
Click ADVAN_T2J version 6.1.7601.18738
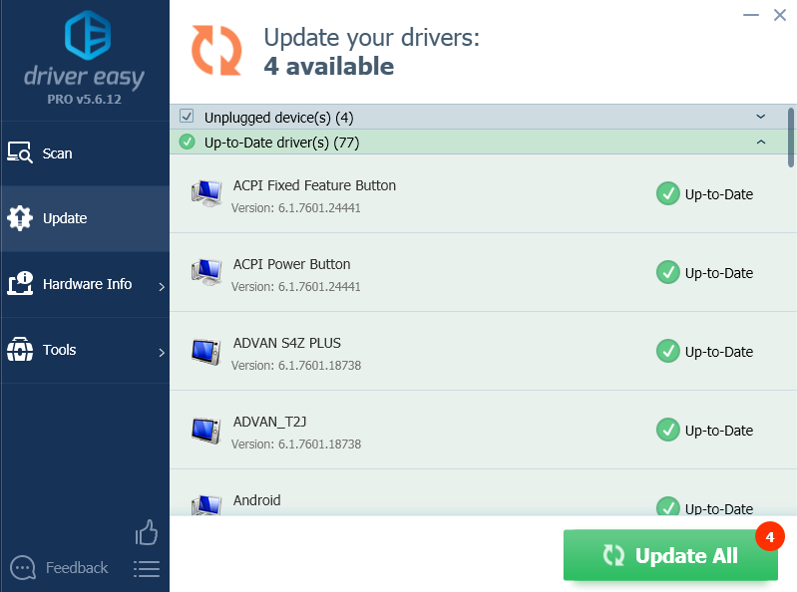pyautogui.click(x=296, y=444)
